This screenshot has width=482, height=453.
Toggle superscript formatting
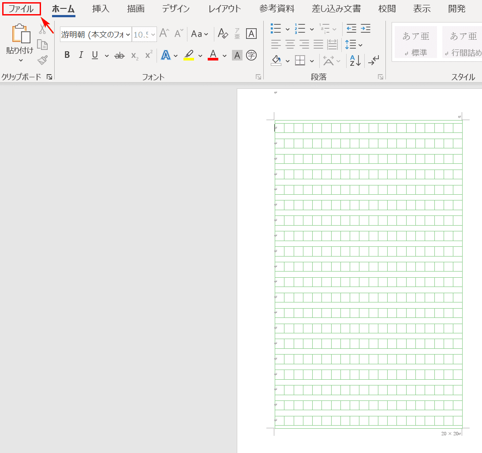pos(149,55)
